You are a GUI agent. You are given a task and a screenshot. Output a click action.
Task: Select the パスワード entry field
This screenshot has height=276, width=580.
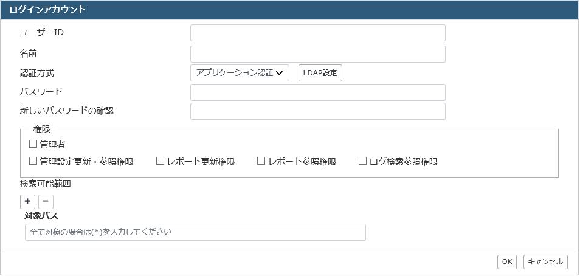(318, 92)
